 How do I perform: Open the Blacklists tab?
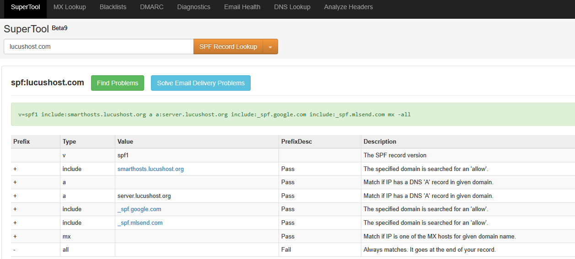(113, 7)
